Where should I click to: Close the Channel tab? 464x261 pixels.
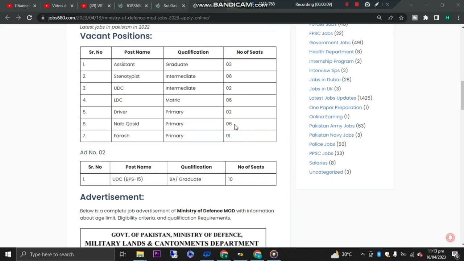pyautogui.click(x=35, y=6)
